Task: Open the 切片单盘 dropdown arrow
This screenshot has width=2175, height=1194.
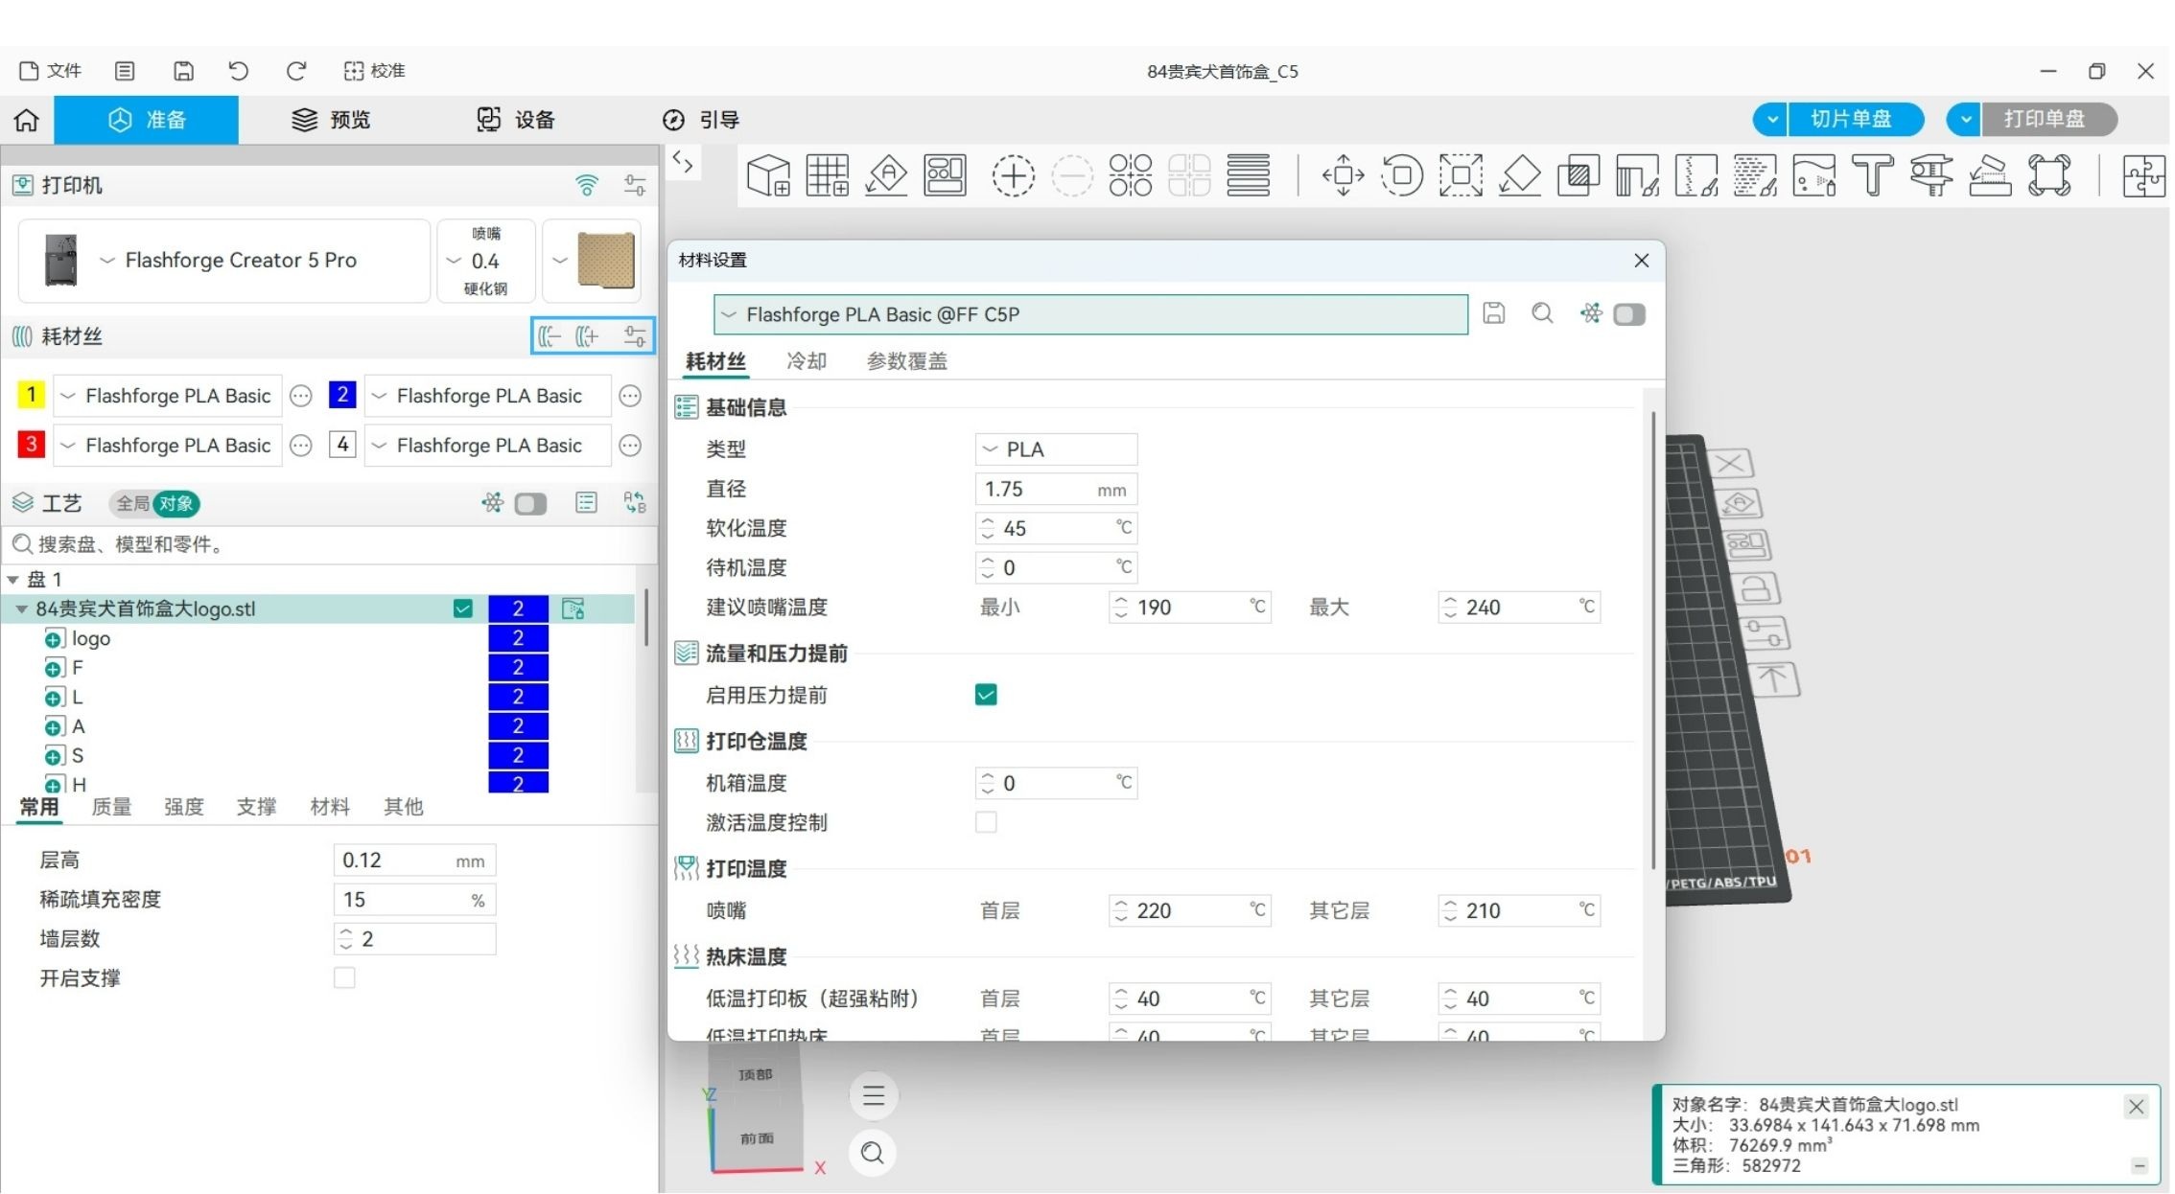Action: (x=1771, y=120)
